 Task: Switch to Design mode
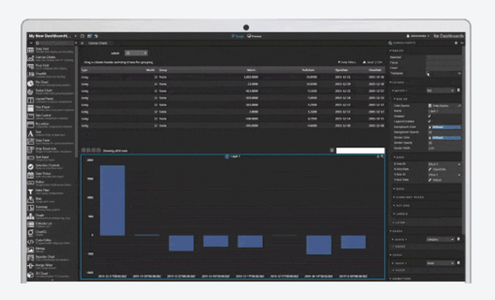point(238,36)
